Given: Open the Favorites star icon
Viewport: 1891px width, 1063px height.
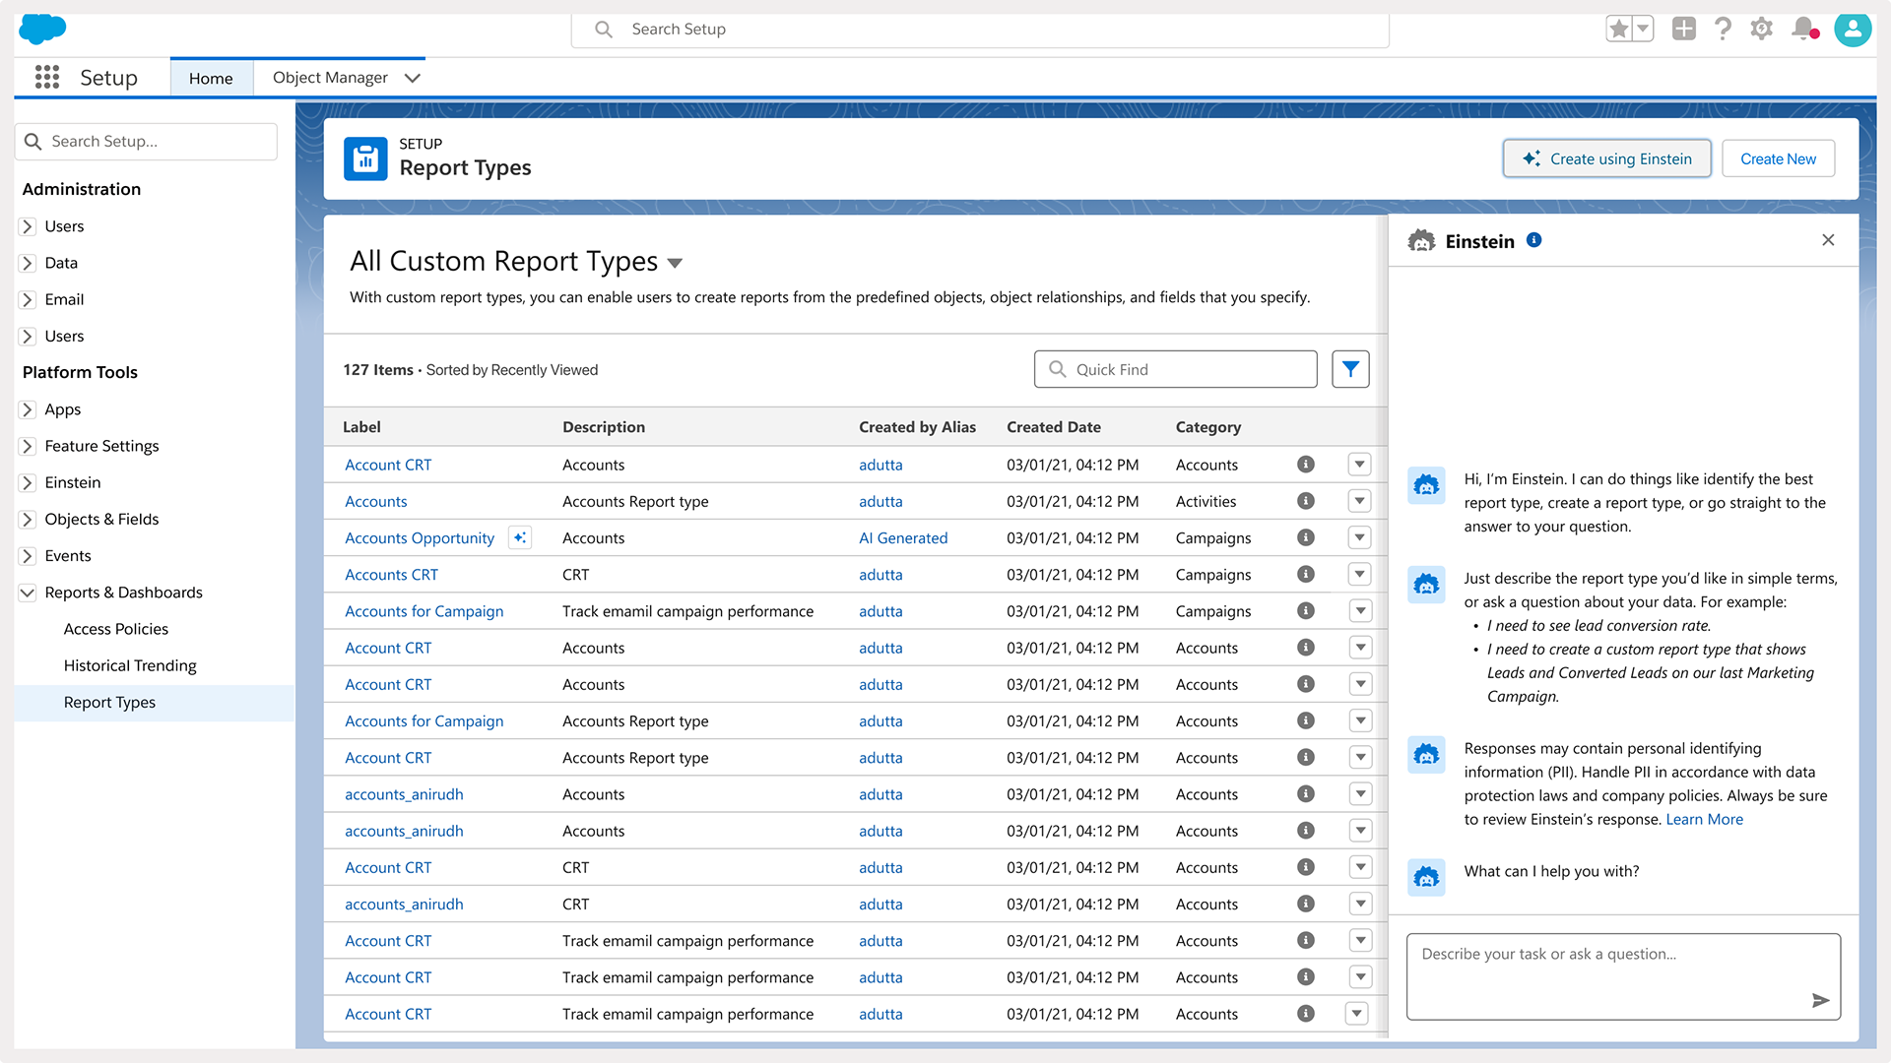Looking at the screenshot, I should click(x=1619, y=29).
